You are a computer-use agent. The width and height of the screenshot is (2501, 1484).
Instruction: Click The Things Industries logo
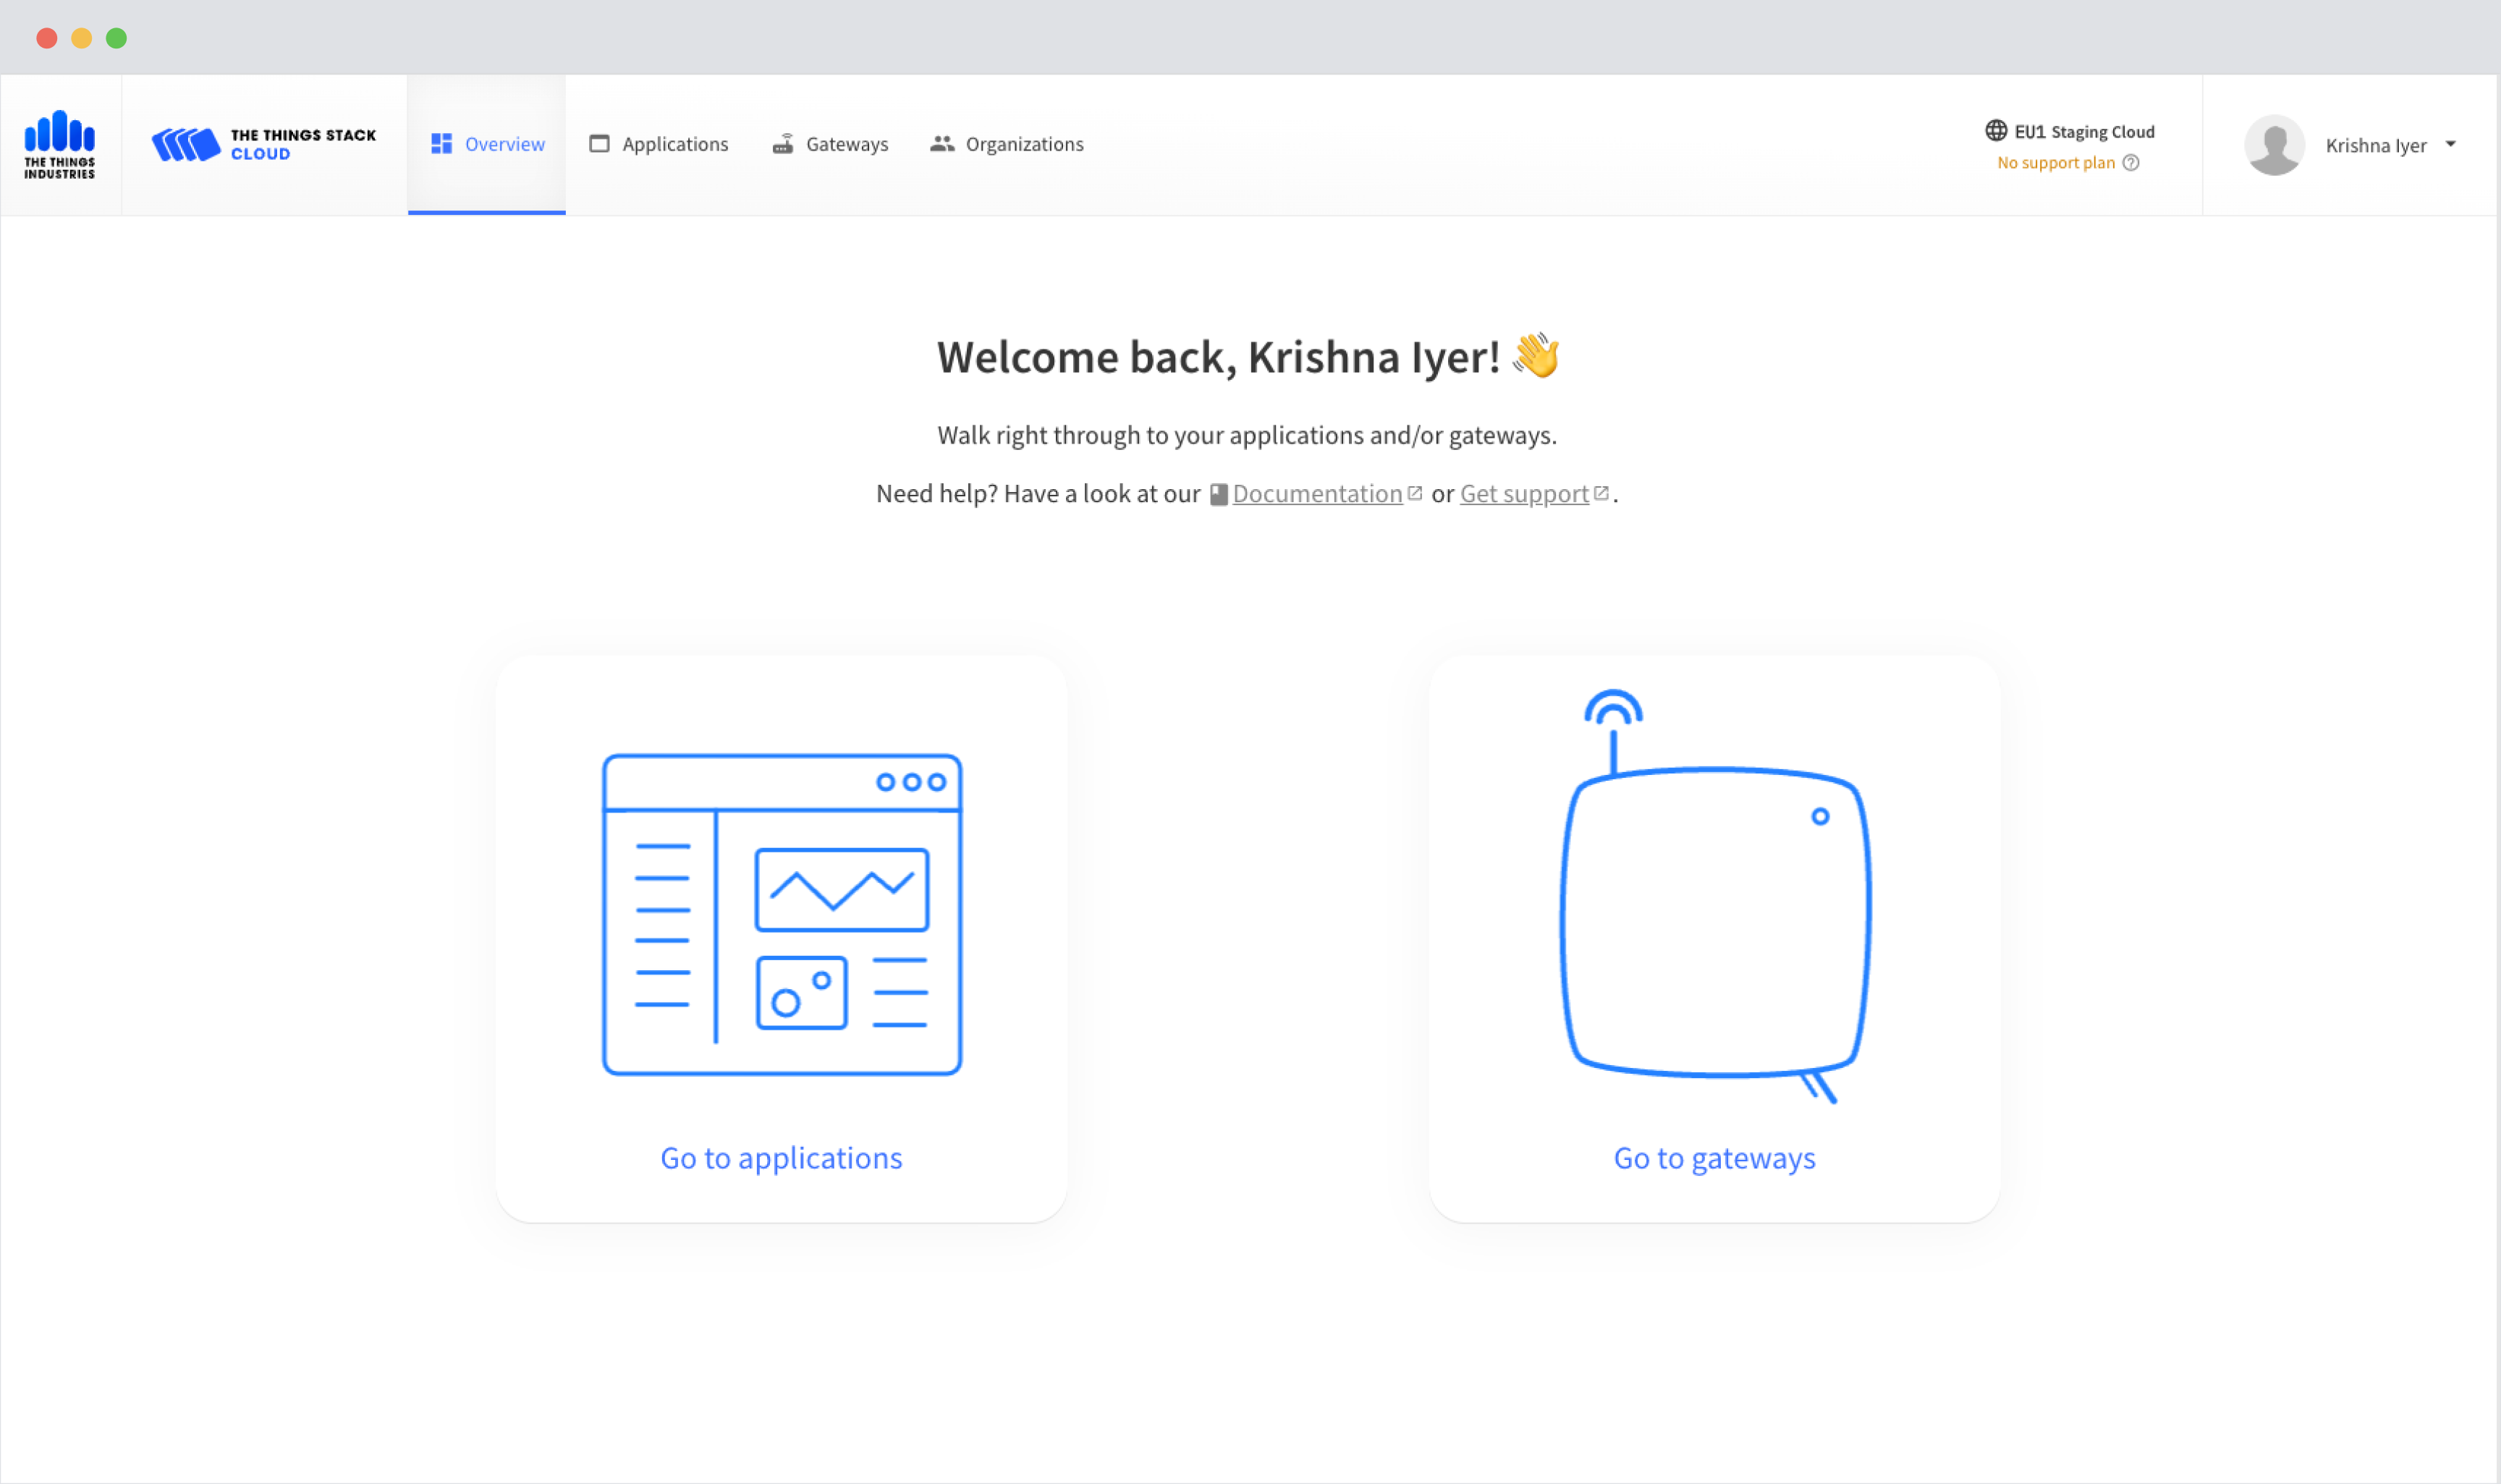tap(62, 145)
